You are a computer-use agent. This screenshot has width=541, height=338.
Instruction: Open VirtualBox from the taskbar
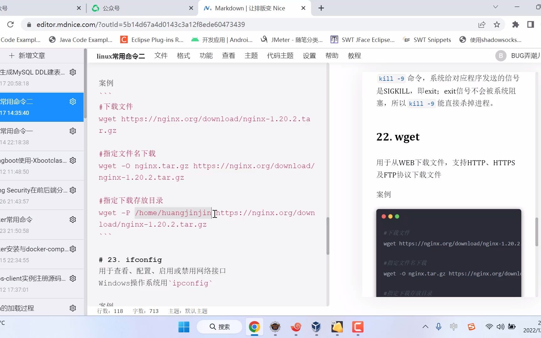tap(316, 327)
